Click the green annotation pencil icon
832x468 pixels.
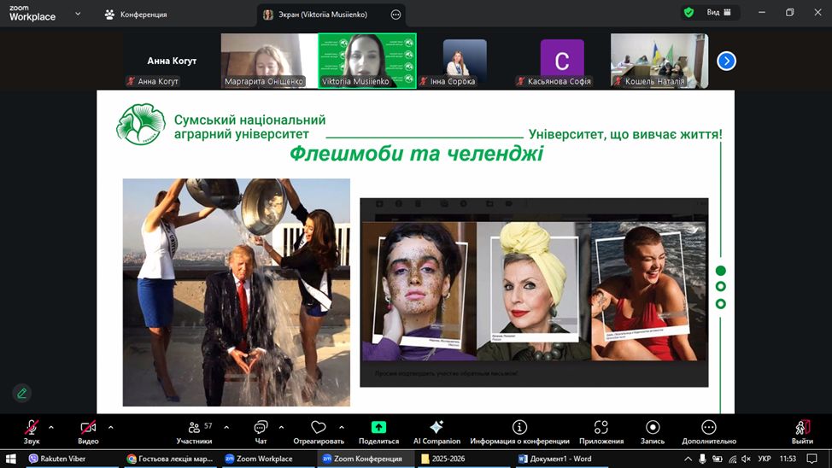pos(22,393)
